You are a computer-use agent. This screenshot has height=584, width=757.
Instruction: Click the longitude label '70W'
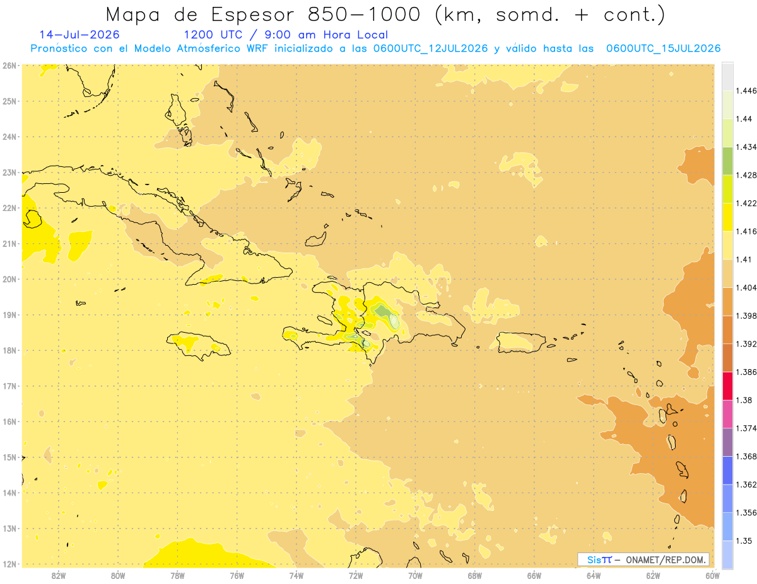pos(415,575)
